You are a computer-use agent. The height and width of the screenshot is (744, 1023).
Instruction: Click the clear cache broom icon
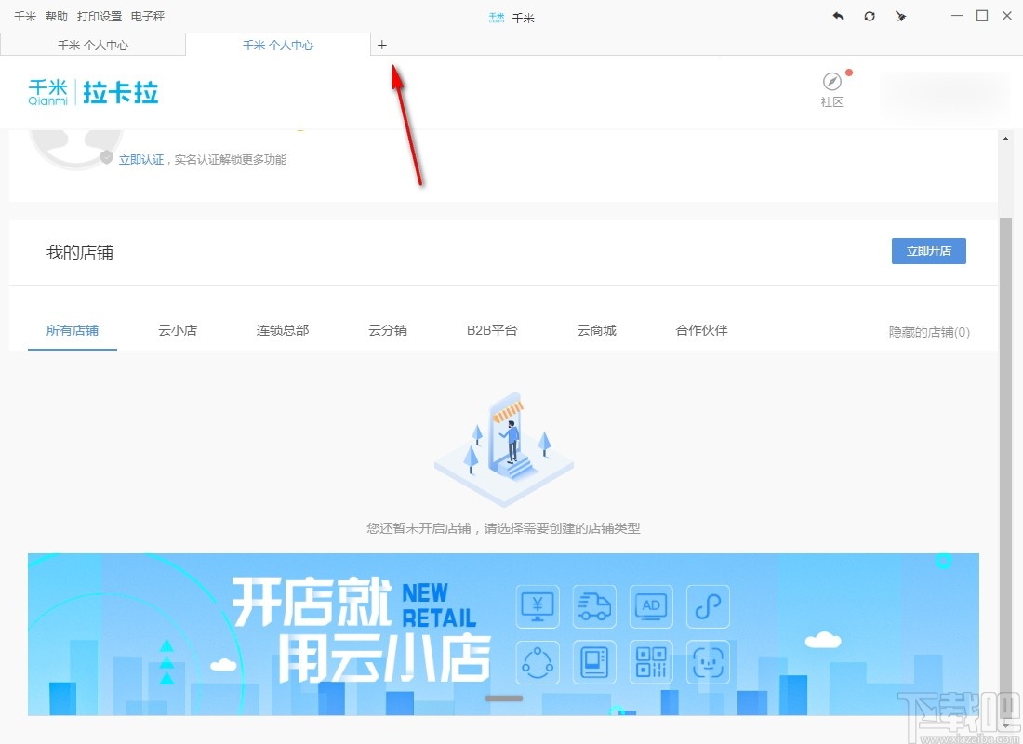click(900, 16)
